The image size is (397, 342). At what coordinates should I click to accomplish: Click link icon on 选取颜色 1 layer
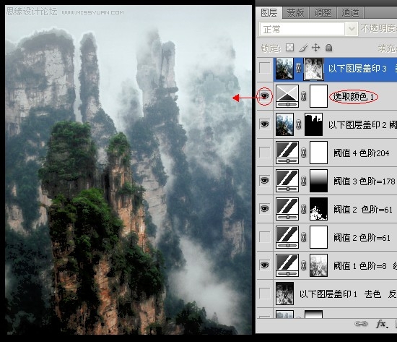304,96
